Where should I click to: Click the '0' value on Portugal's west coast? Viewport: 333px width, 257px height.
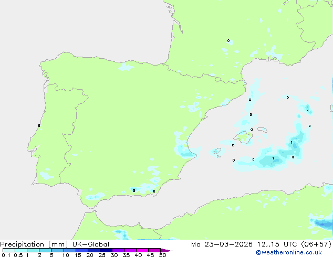[x=39, y=125]
